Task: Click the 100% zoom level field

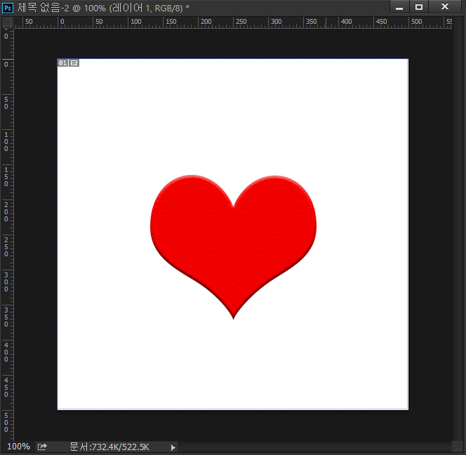Action: click(18, 447)
